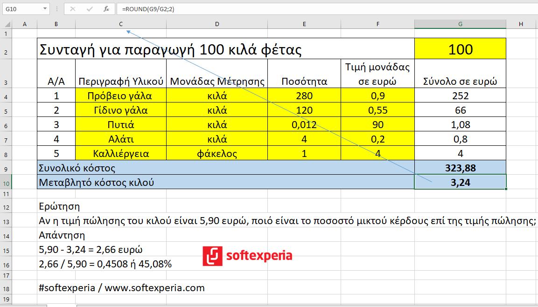Click the φάκελος unit cell
Viewport: 538px width, 307px height.
coord(217,153)
